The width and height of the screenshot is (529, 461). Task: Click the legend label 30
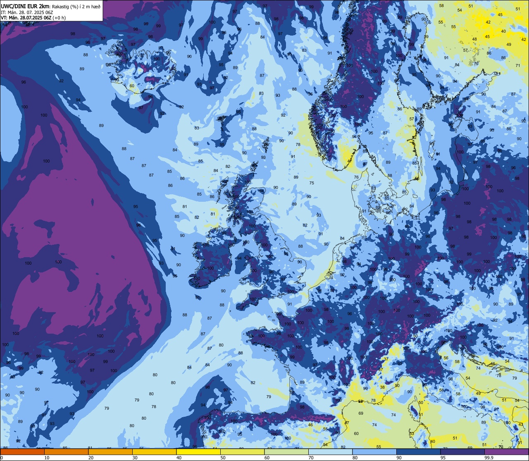[x=135, y=458]
